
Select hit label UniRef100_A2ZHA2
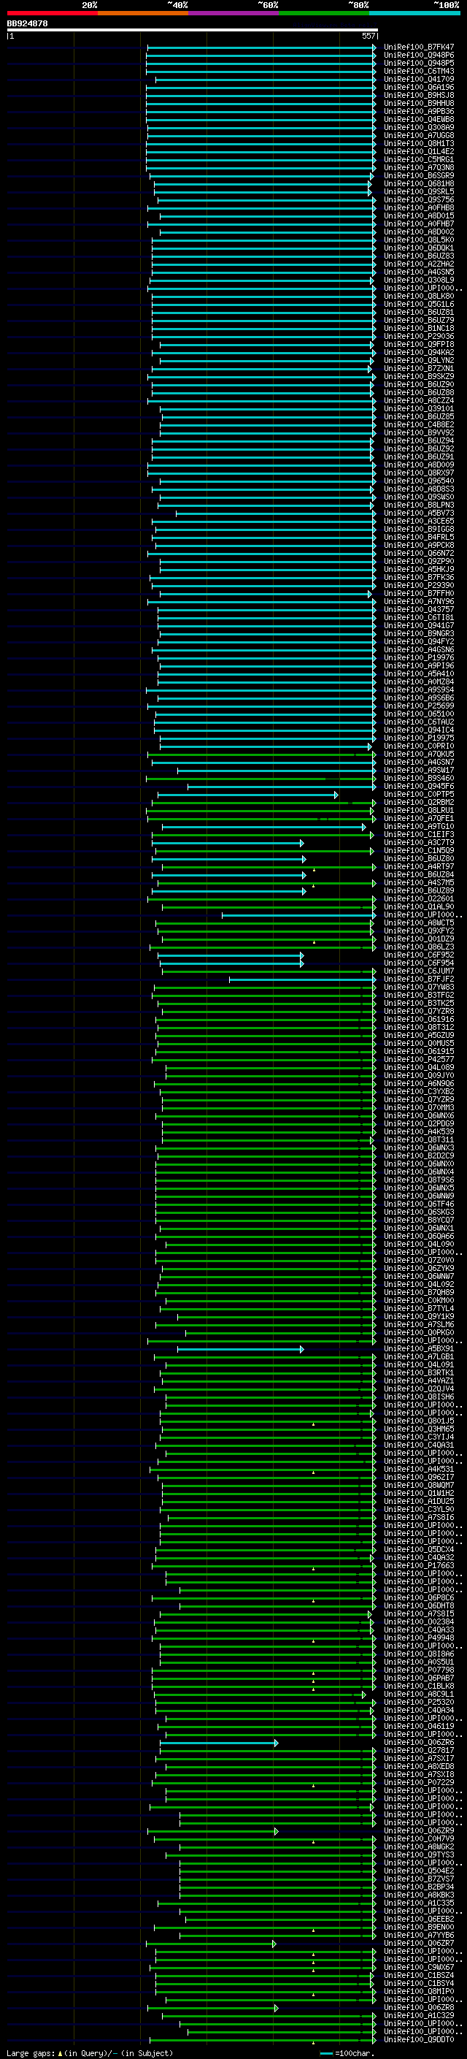(418, 264)
